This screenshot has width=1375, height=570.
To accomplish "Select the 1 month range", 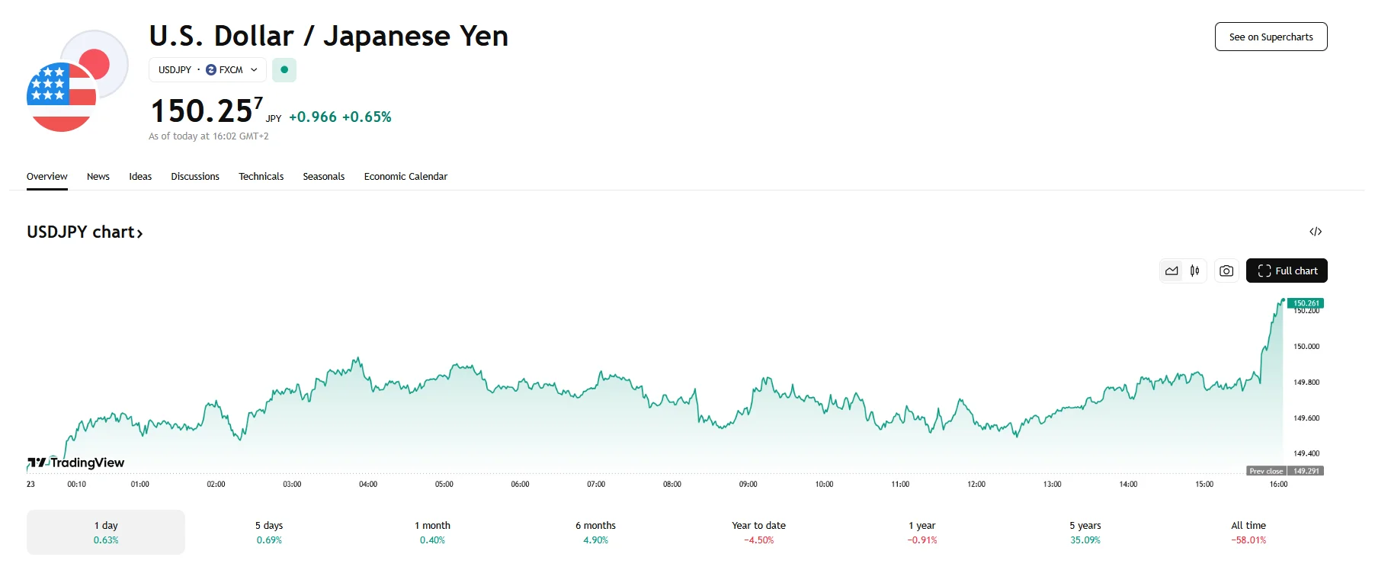I will (432, 532).
